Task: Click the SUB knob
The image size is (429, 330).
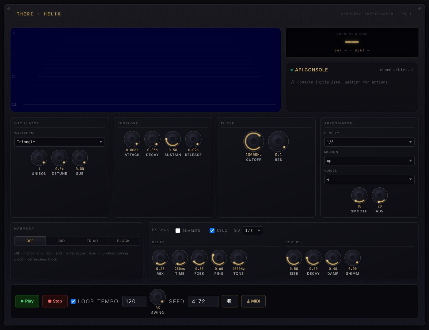Action: point(80,158)
